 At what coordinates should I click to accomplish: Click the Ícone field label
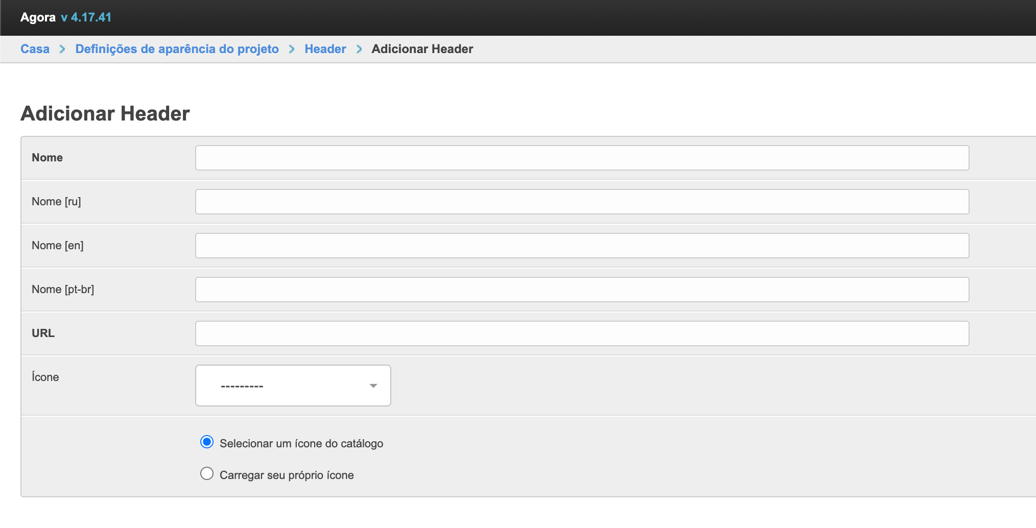45,377
